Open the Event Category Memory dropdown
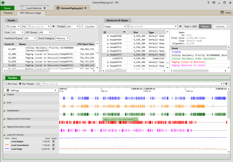Screen dimensions: 233x162 tap(62, 38)
